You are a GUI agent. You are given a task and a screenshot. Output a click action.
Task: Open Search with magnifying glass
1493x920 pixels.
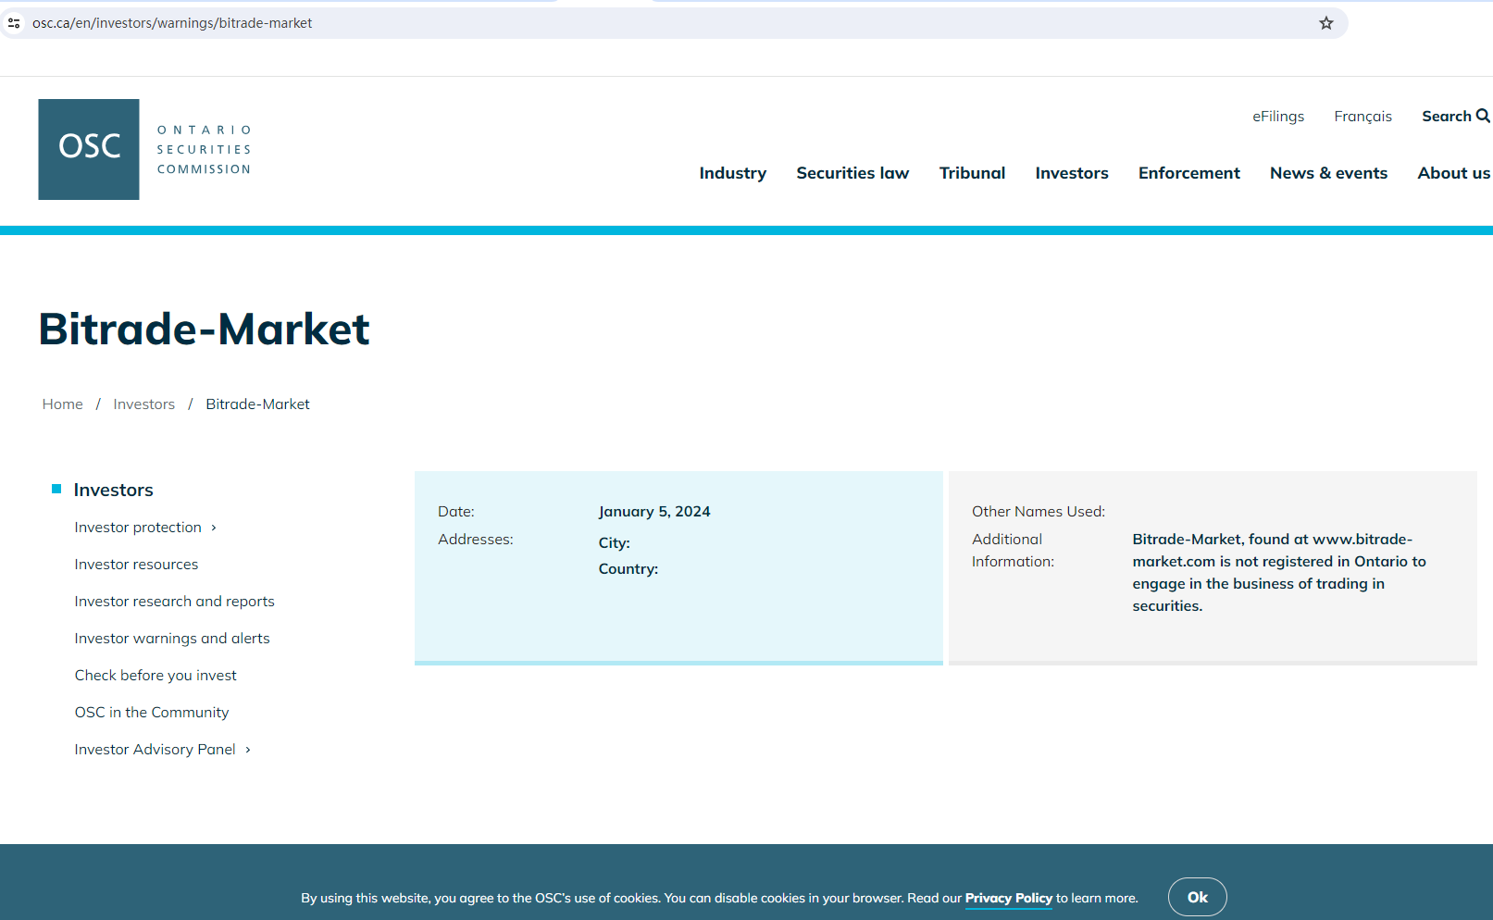click(x=1455, y=116)
